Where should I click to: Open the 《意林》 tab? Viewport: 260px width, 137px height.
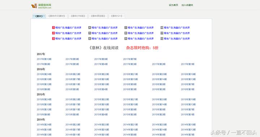click(39, 16)
